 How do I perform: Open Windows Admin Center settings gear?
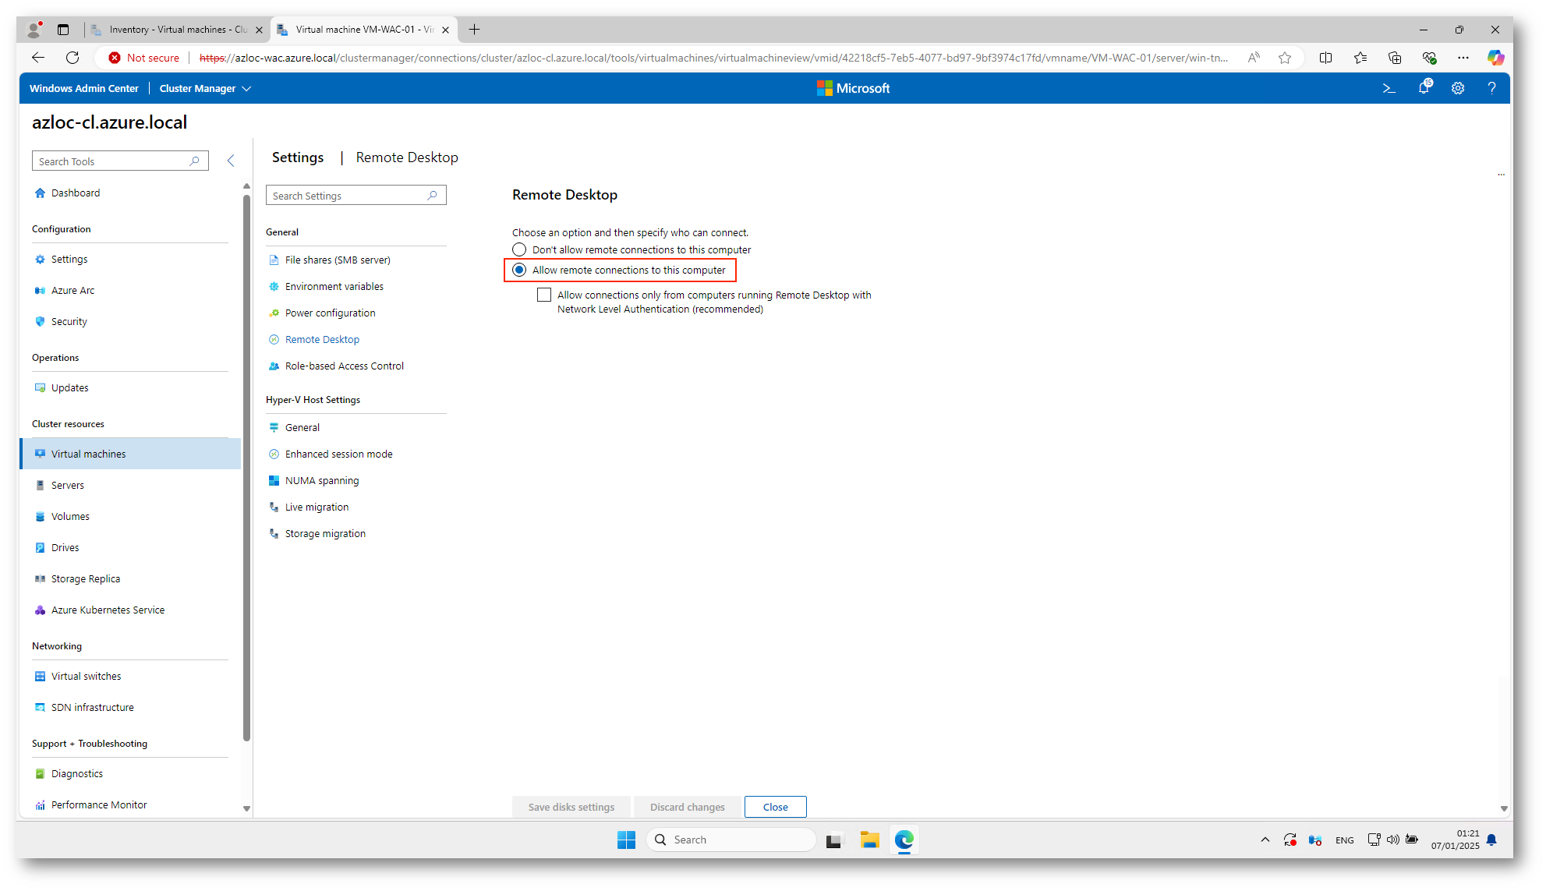click(1458, 88)
